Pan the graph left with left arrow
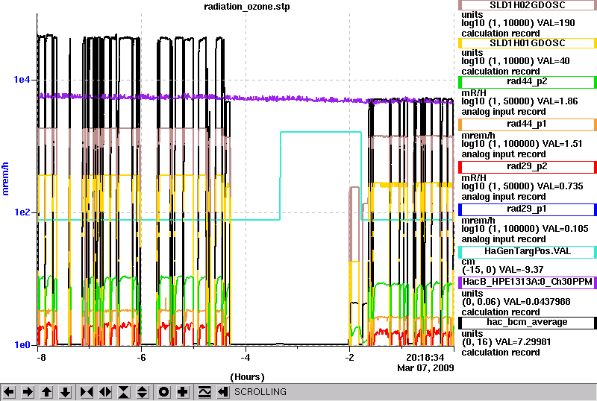 [x=9, y=392]
